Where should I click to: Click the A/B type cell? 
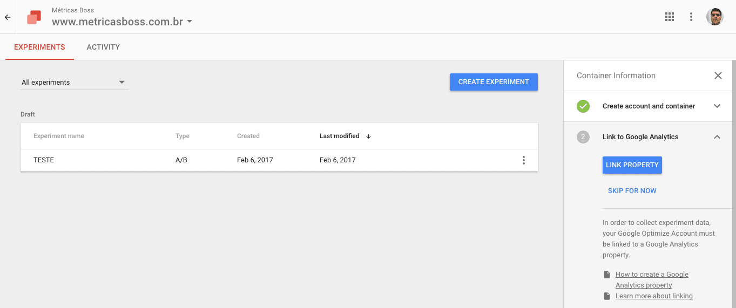pos(181,160)
